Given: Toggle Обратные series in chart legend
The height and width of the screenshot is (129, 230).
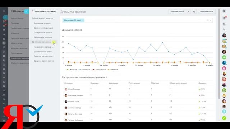Looking at the screenshot, I should 113,70.
